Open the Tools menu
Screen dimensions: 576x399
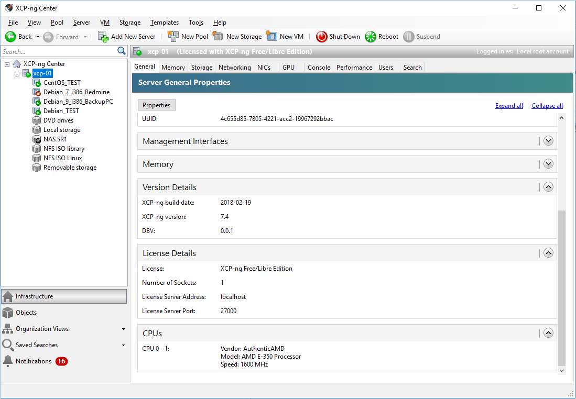(x=196, y=23)
